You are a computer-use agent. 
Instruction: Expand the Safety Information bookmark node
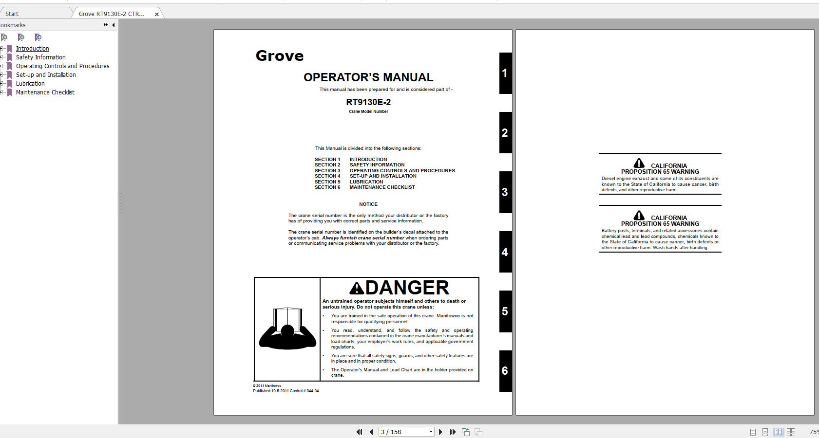click(1, 57)
